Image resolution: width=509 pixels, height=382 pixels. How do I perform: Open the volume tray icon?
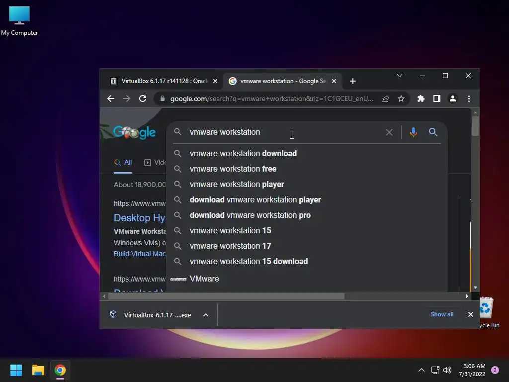click(x=447, y=370)
